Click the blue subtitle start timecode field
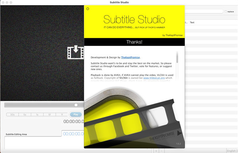The width and height of the screenshot is (238, 153). coord(73,134)
